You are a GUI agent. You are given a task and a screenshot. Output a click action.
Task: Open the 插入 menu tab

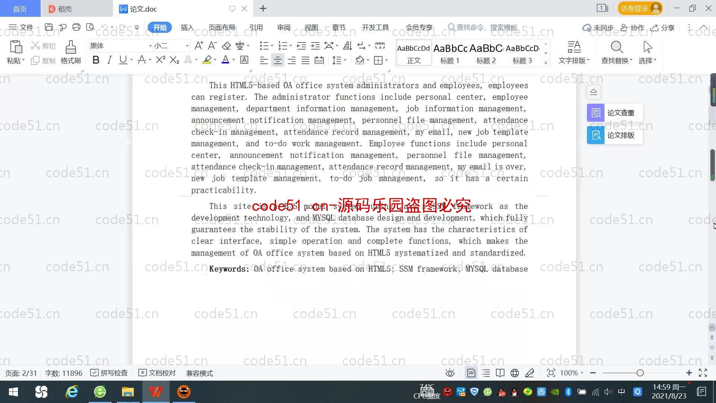click(x=187, y=27)
